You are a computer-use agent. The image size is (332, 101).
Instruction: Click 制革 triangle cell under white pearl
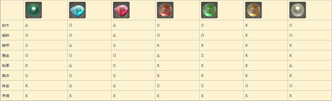click(291, 66)
